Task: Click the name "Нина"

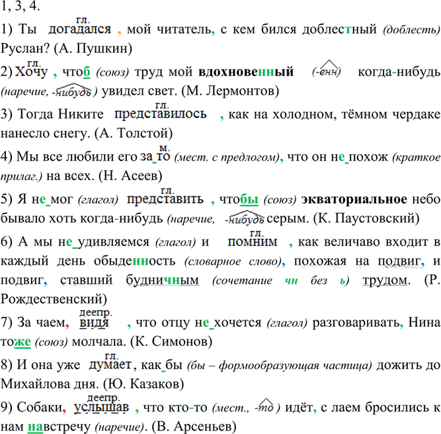Action: click(x=424, y=322)
